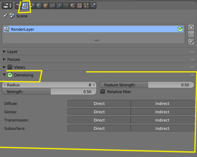This screenshot has width=197, height=157.
Task: Click Denoising panel drag grip
Action: [192, 75]
